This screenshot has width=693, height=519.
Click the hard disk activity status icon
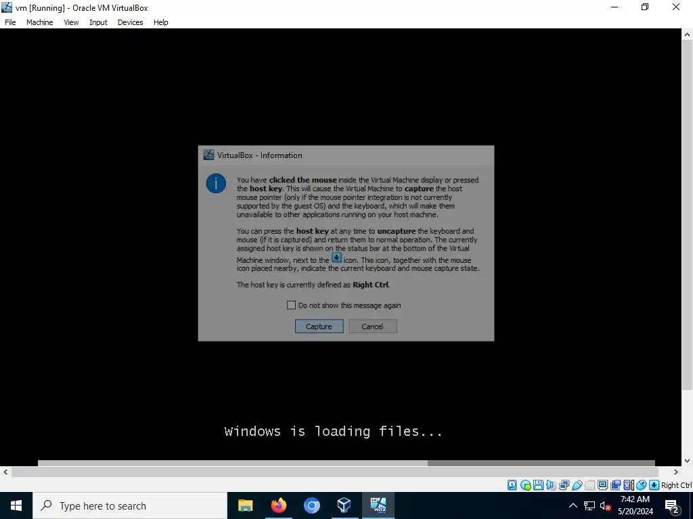click(x=512, y=485)
